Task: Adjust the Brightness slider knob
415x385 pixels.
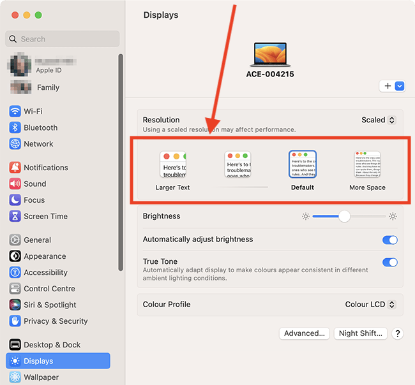Action: click(x=344, y=217)
